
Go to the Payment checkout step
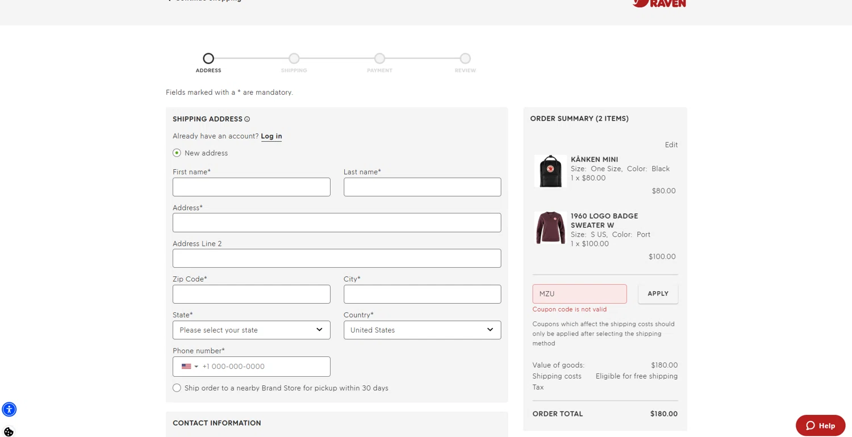(x=379, y=58)
